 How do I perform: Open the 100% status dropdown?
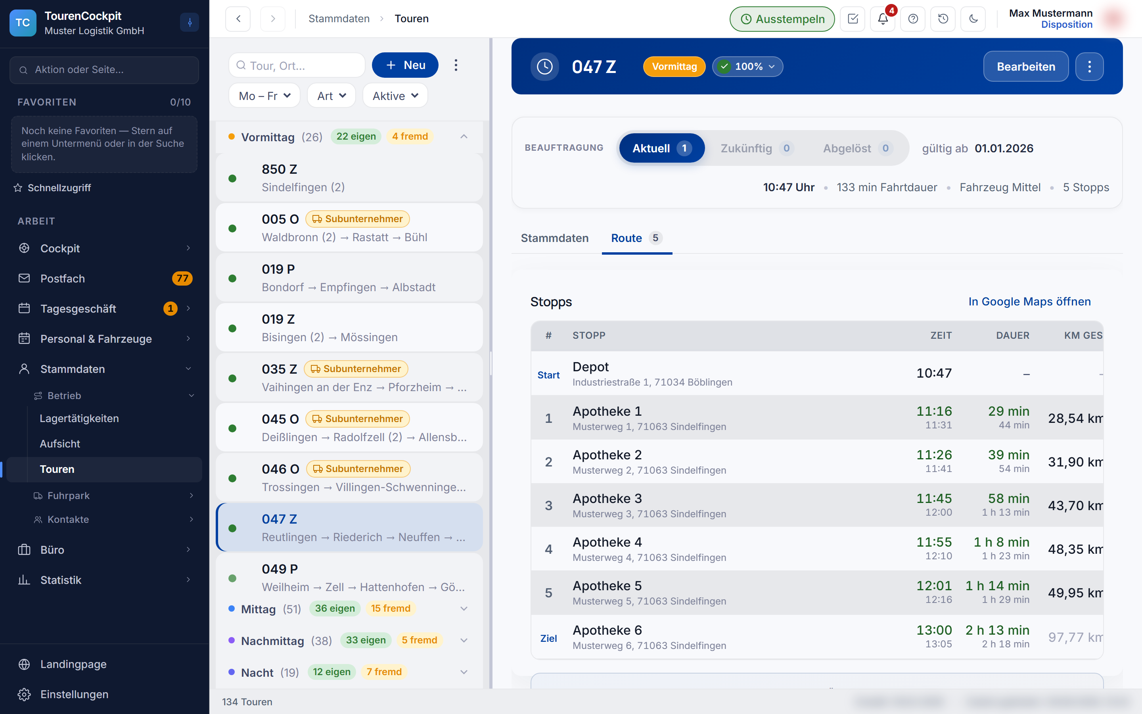(x=747, y=67)
